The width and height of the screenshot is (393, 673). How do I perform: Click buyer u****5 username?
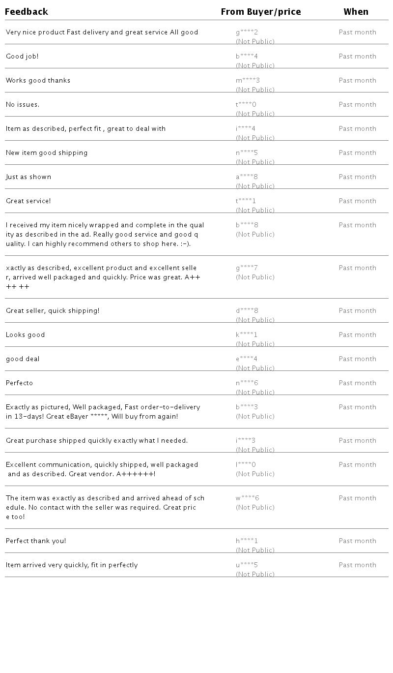pyautogui.click(x=247, y=565)
